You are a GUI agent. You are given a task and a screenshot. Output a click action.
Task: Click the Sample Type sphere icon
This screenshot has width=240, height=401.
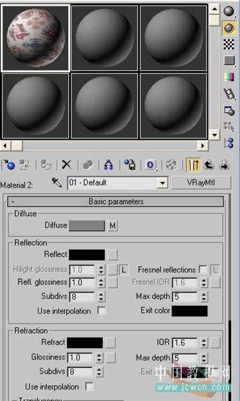[x=229, y=11]
